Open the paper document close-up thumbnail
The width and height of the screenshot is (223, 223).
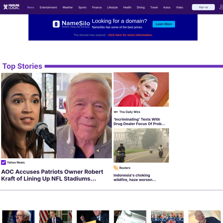pos(130,217)
